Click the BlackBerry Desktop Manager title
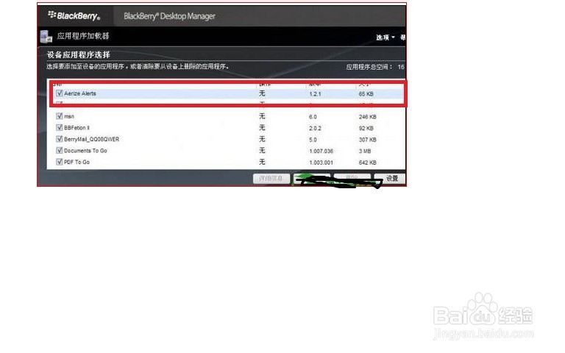This screenshot has height=353, width=565. (169, 16)
